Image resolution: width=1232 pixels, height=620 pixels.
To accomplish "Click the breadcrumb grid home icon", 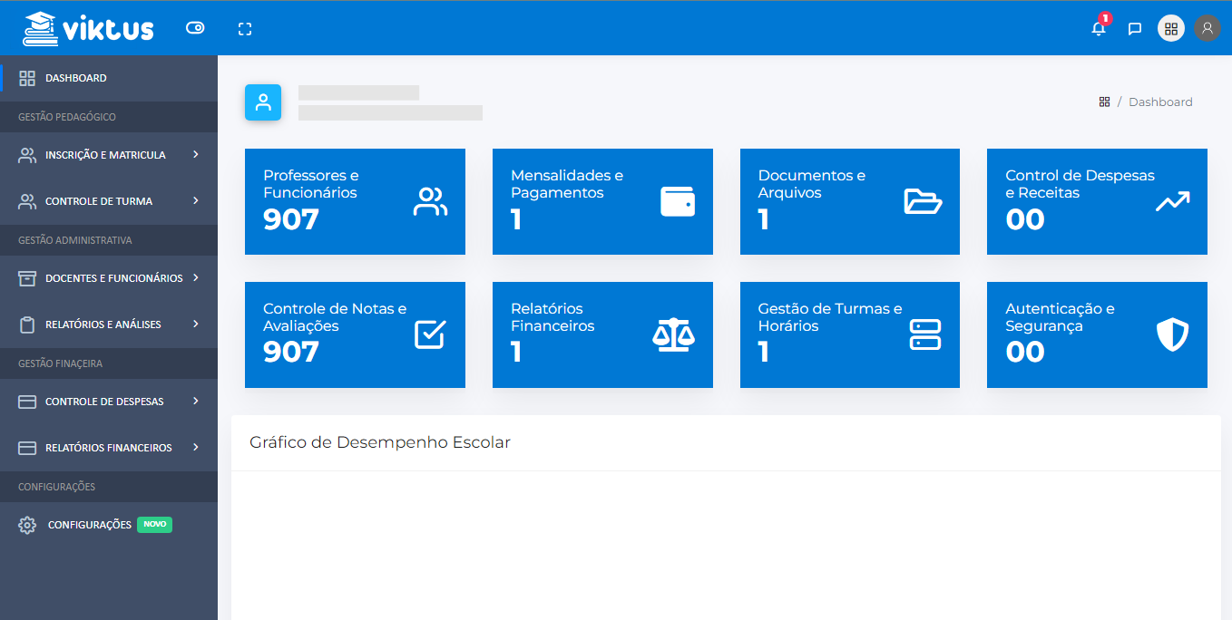I will [x=1104, y=102].
